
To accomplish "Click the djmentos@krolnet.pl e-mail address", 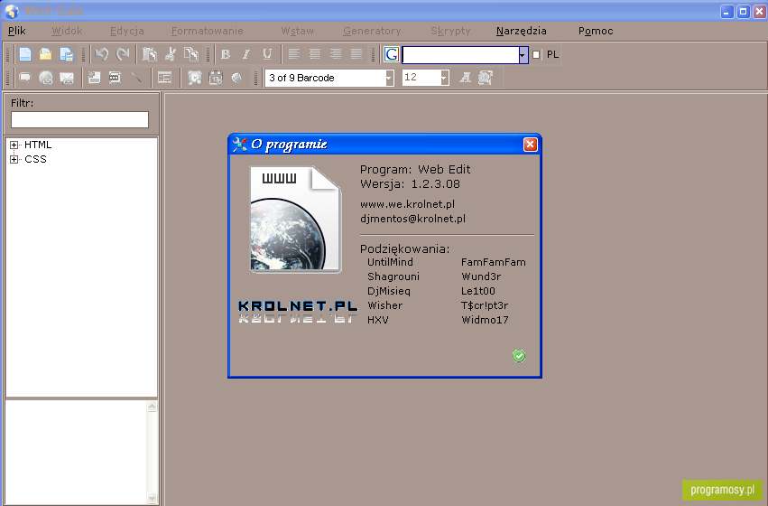I will tap(413, 220).
